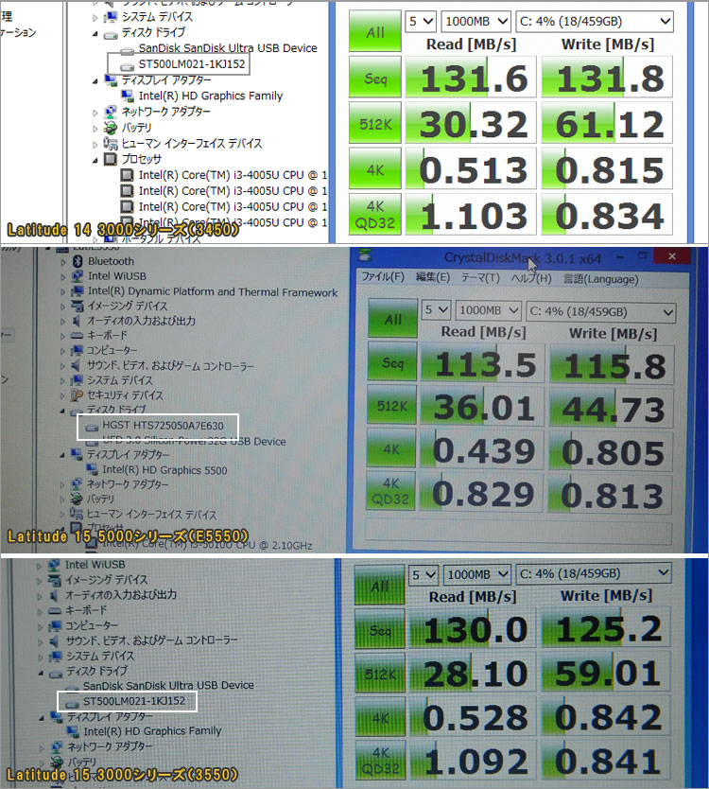This screenshot has height=789, width=709.
Task: Expand the システム デバイス node in the E5550 panel
Action: pyautogui.click(x=63, y=381)
